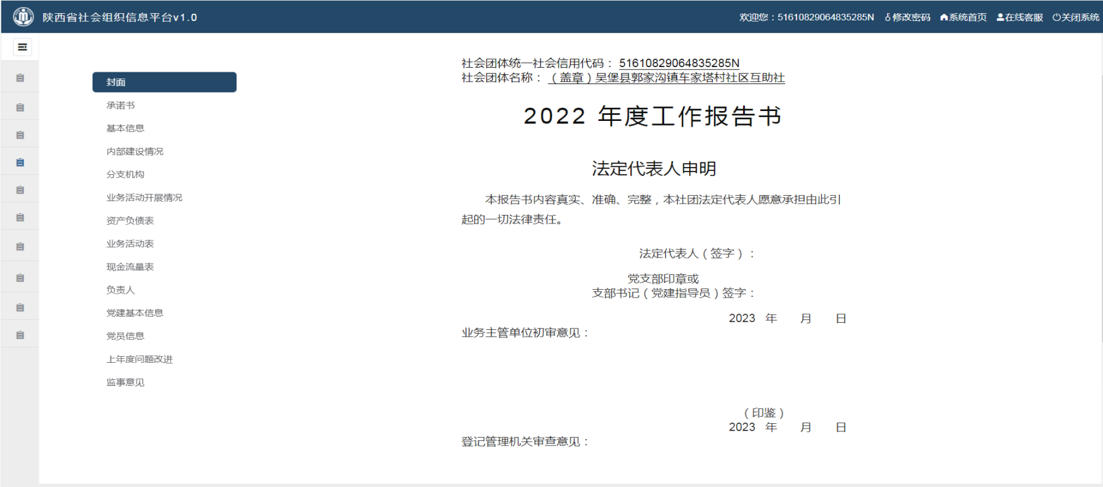Toggle the sidebar collapse hamburger button

click(x=22, y=47)
